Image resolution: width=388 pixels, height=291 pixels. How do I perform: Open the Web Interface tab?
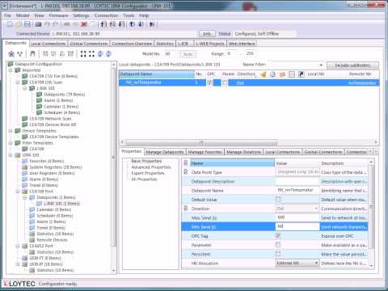(242, 44)
